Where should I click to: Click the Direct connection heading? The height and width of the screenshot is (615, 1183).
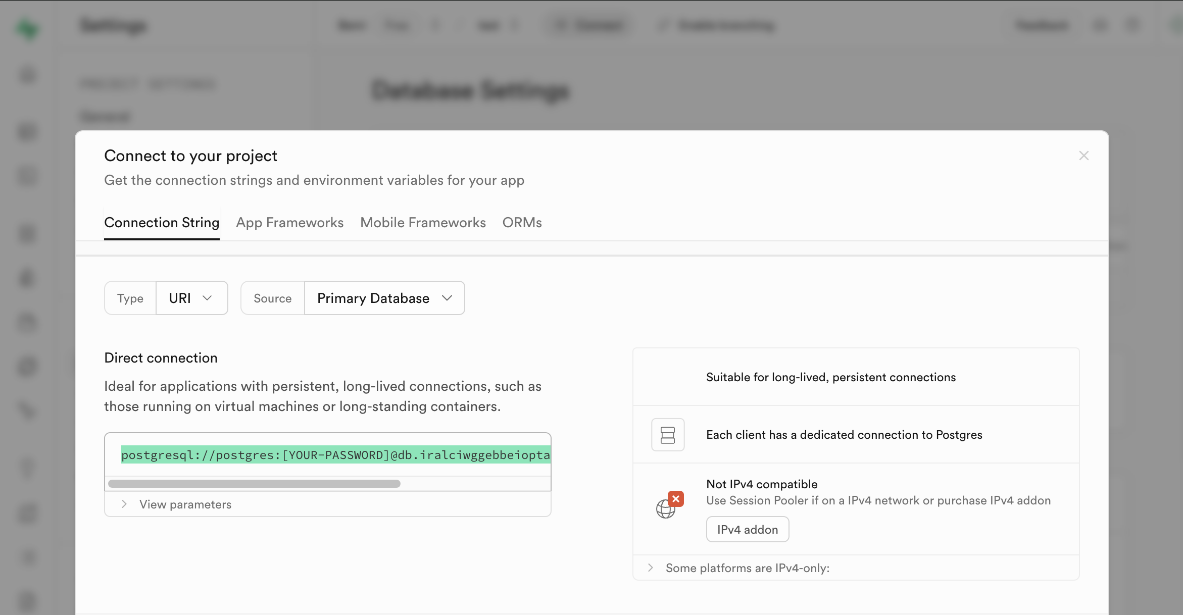161,357
